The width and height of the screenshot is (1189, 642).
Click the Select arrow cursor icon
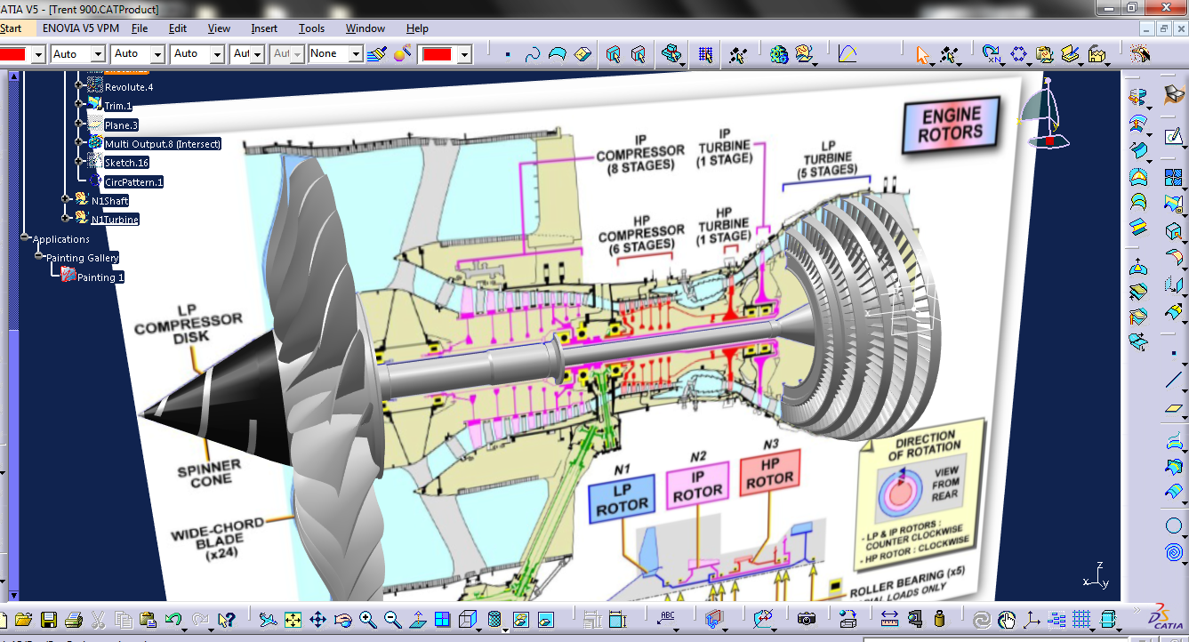click(x=923, y=55)
